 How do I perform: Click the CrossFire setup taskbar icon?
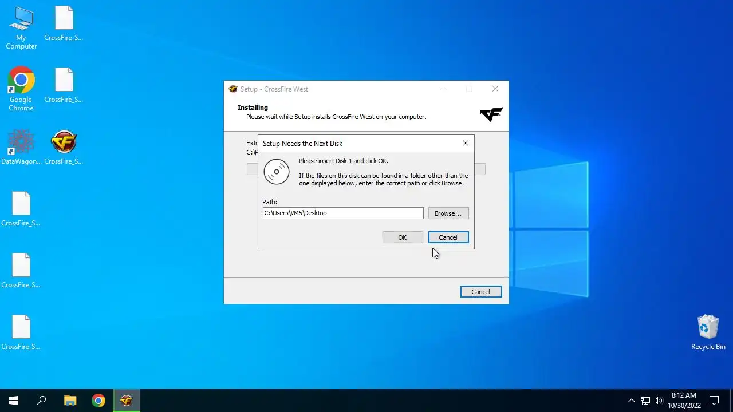(126, 401)
